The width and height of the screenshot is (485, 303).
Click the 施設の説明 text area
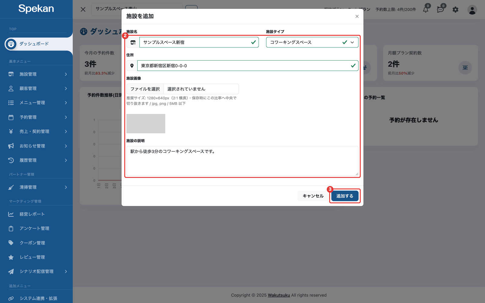(242, 161)
